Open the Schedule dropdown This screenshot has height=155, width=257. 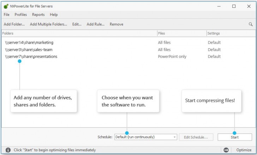tap(146, 137)
